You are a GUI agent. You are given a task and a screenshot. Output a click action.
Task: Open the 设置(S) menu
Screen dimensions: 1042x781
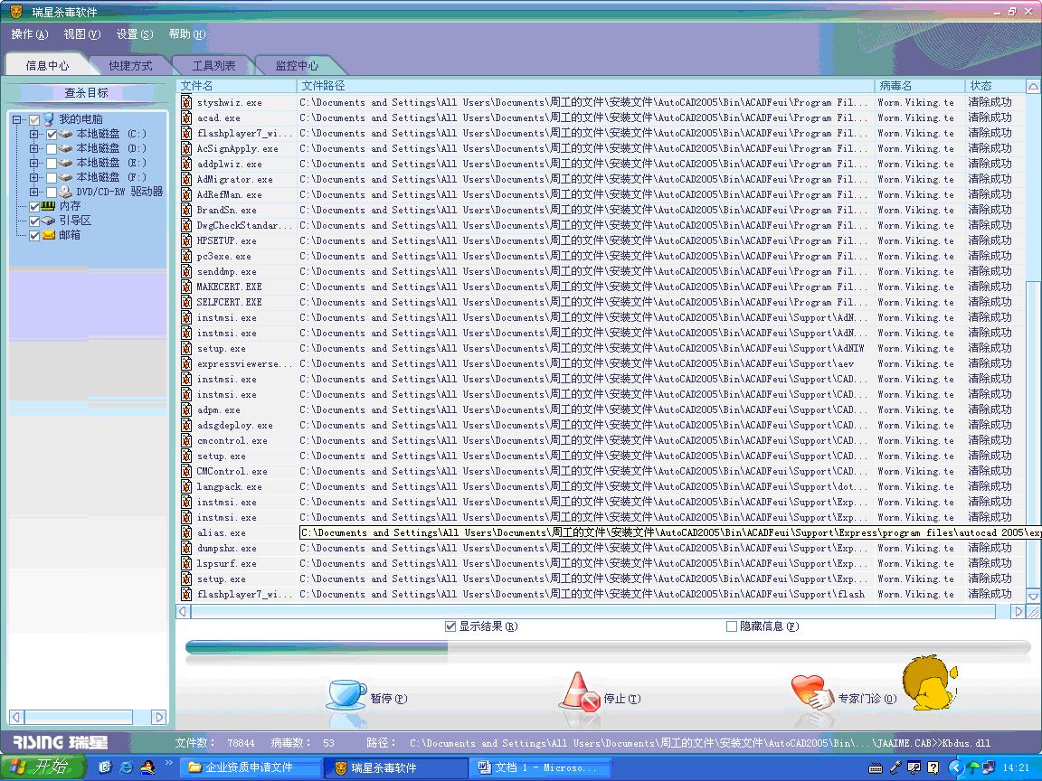pyautogui.click(x=134, y=33)
